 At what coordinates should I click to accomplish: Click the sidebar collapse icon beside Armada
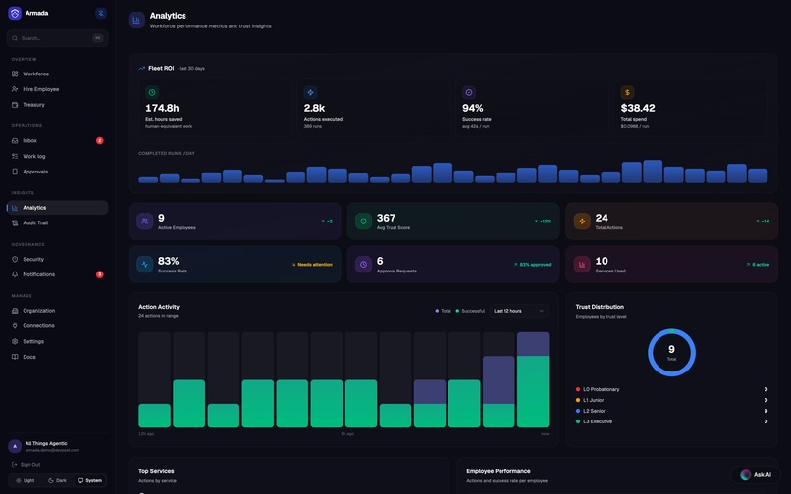(x=101, y=13)
